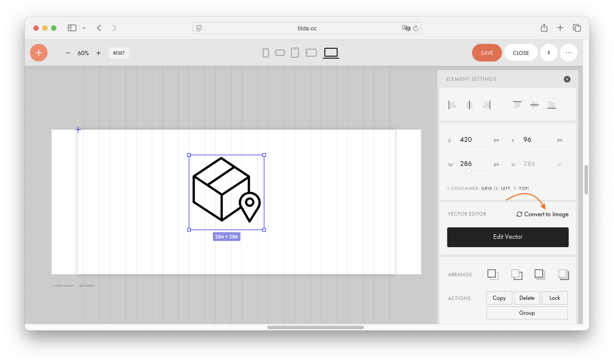Select mobile portrait preview mode

tap(265, 53)
